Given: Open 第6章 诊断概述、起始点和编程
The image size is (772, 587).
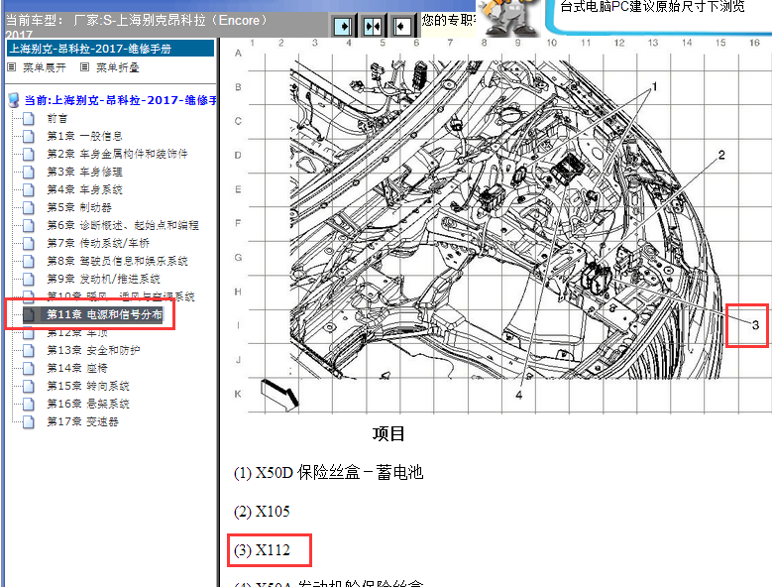Looking at the screenshot, I should coord(123,225).
